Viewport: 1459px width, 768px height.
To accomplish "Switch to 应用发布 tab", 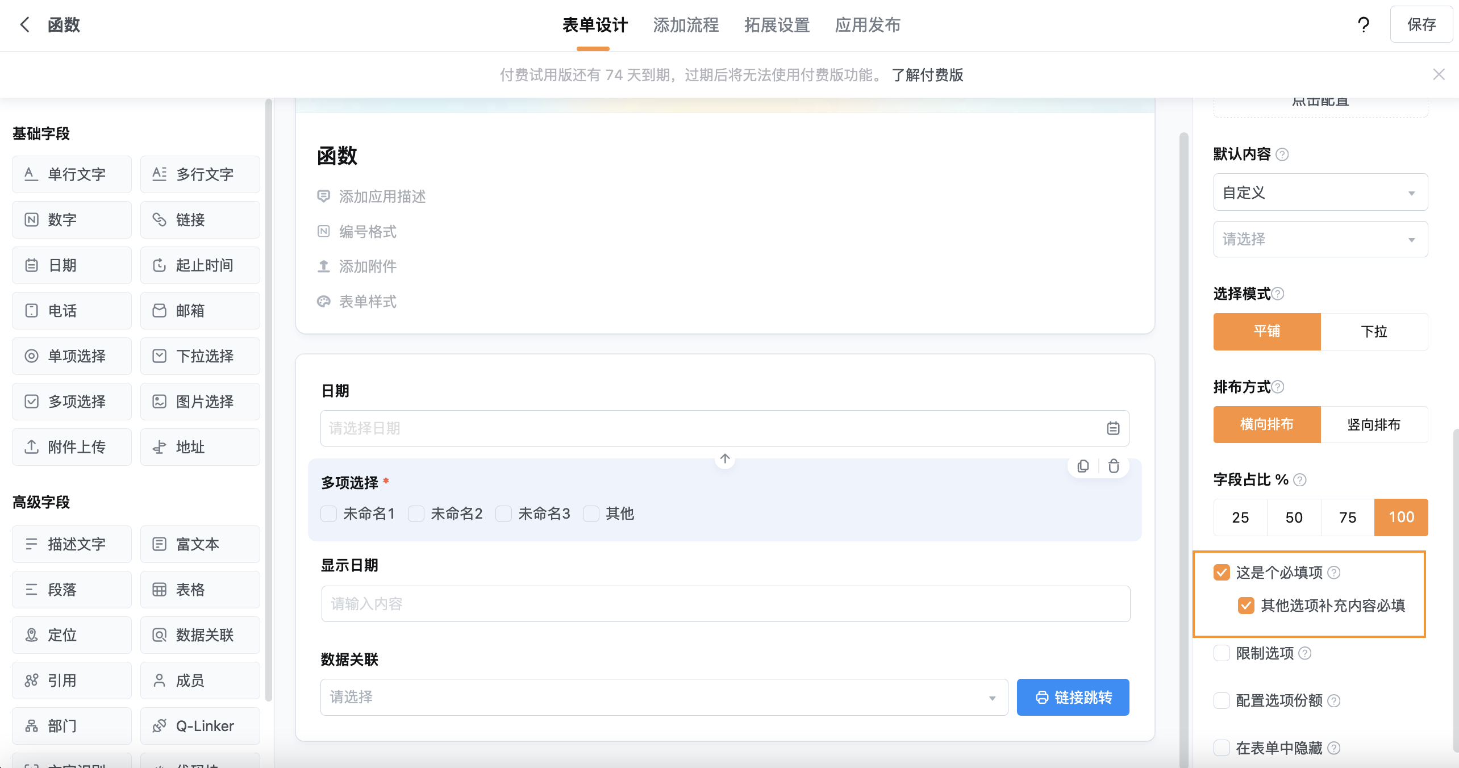I will click(x=868, y=25).
